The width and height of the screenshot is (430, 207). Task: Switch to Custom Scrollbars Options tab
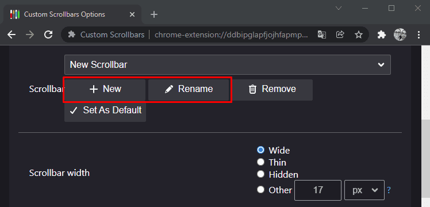click(72, 14)
